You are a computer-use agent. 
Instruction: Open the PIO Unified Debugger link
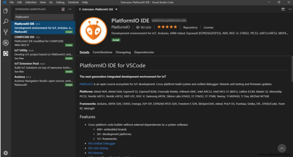[102, 143]
